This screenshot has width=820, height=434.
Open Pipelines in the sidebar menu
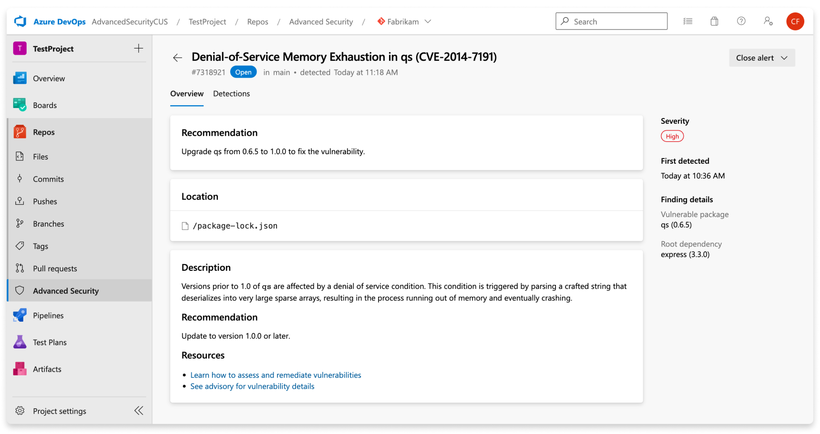click(48, 316)
